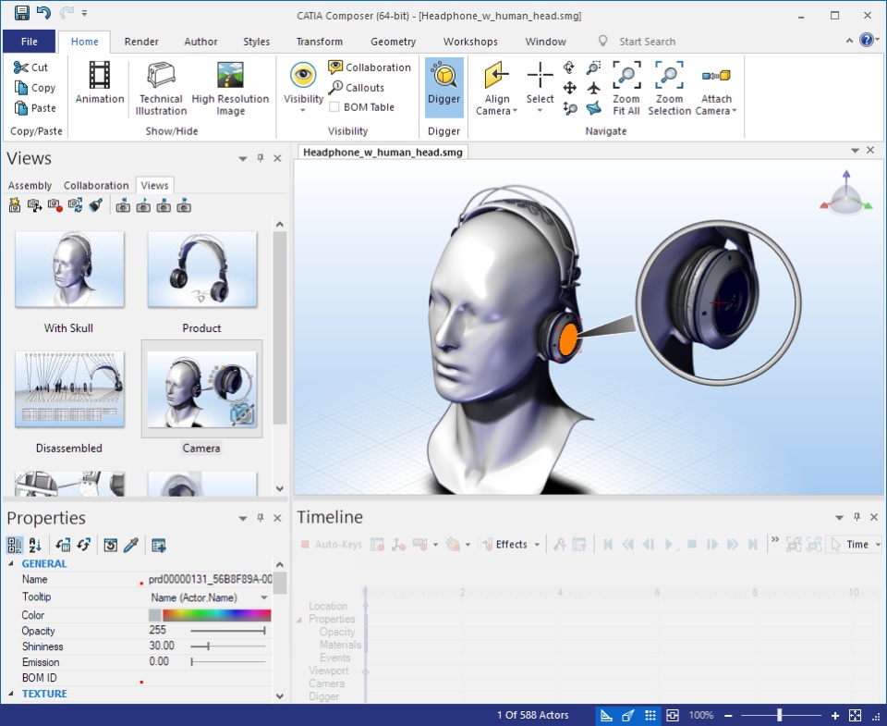
Task: Expand the Tooltip dropdown in Properties
Action: coord(263,597)
